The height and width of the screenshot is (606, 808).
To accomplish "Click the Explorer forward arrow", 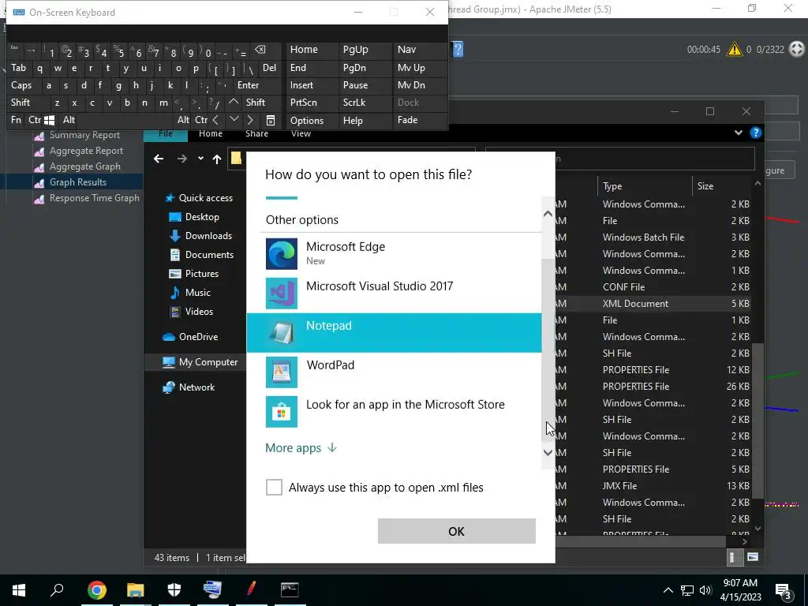I will point(182,159).
